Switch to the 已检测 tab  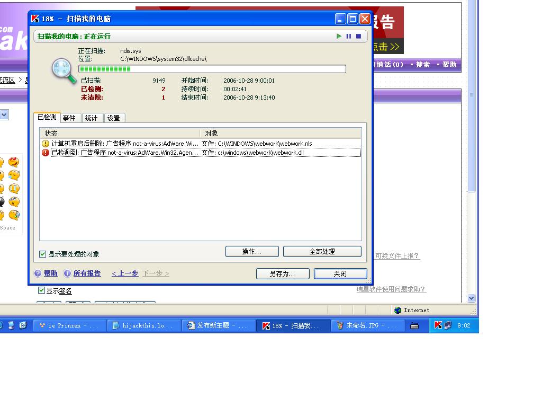coord(47,117)
